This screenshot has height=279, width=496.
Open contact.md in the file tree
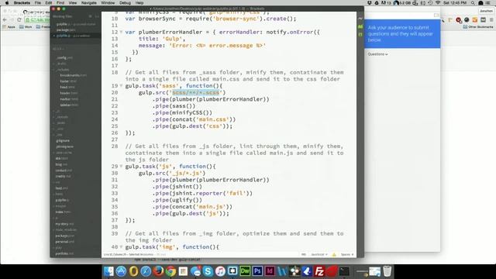point(63,170)
